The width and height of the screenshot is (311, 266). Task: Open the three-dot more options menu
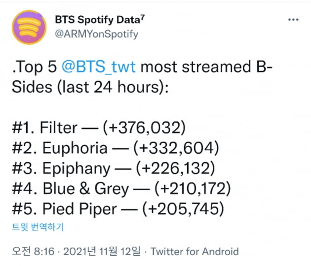tap(293, 20)
